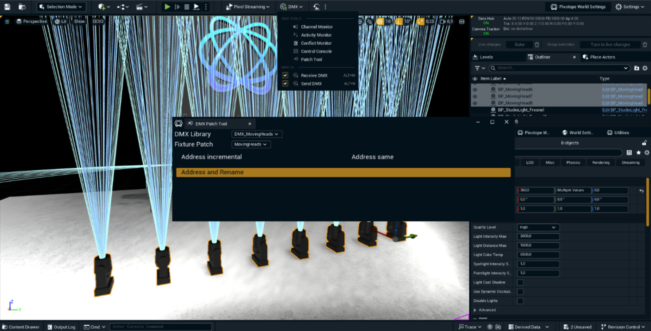Open the DMX Library dropdown
The width and height of the screenshot is (651, 331).
tap(256, 134)
